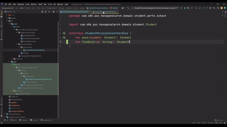
Task: Open the Git tool window at bottom
Action: (x=6, y=120)
